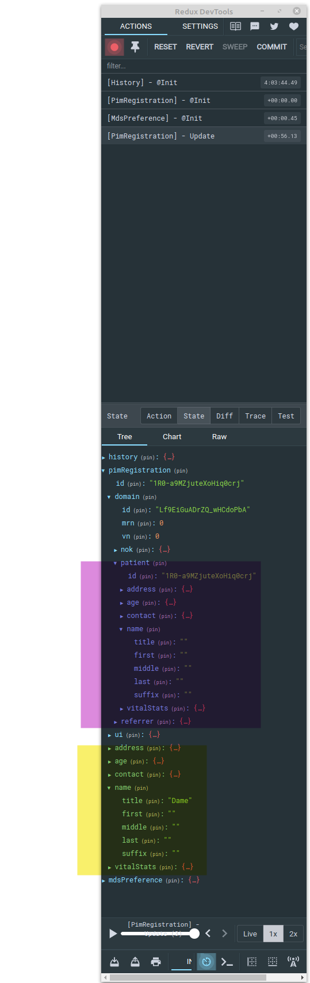This screenshot has width=310, height=983.
Task: Select the [PimRegistration] - @Init action
Action: [x=204, y=100]
